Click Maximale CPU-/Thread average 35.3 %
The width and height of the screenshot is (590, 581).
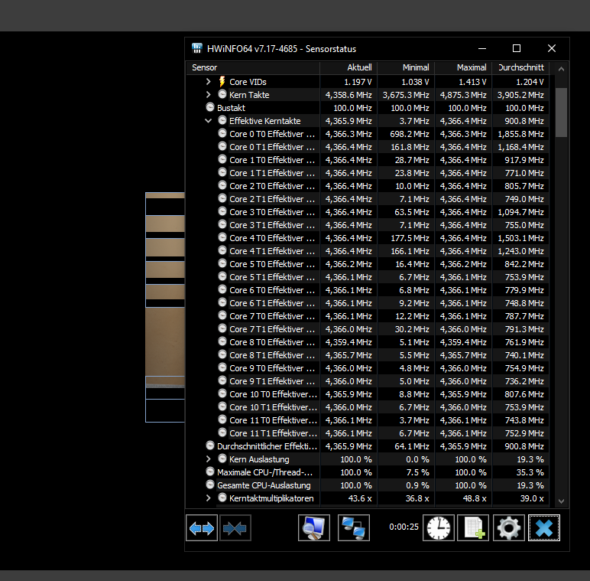530,472
